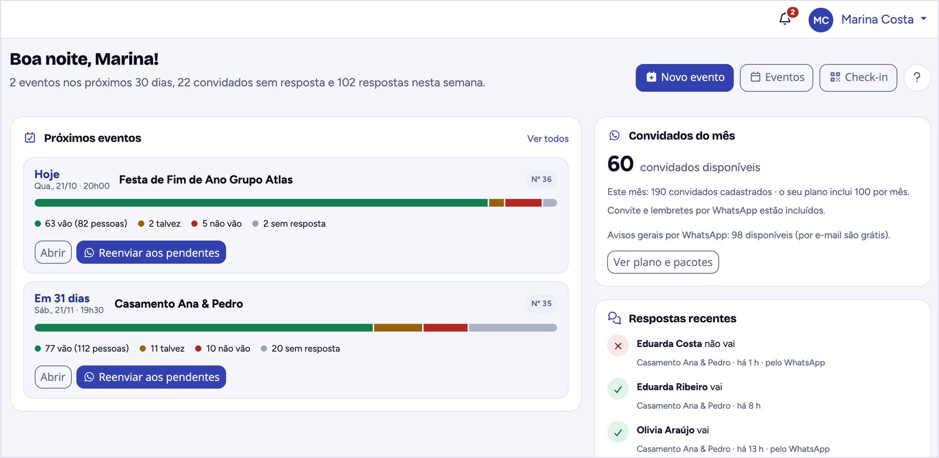Screen dimensions: 939x458
Task: Click the Casamento Ana & Pedro response progress bar
Action: (x=296, y=328)
